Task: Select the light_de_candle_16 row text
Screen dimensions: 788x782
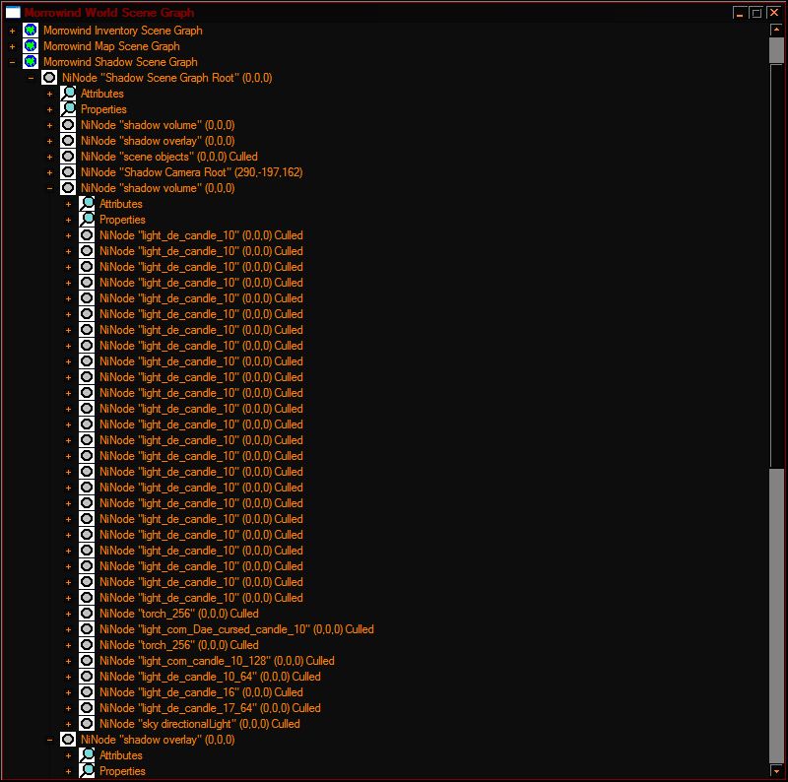Action: coord(201,692)
